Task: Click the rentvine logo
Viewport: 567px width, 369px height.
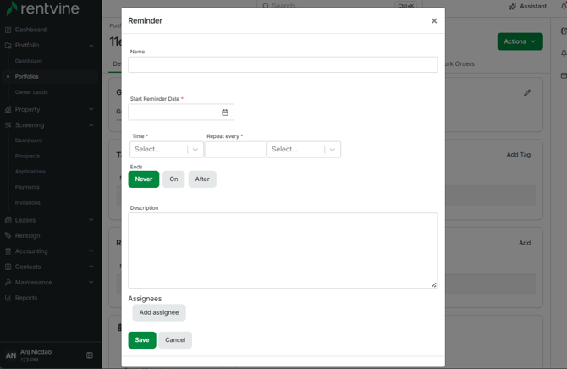Action: (42, 8)
